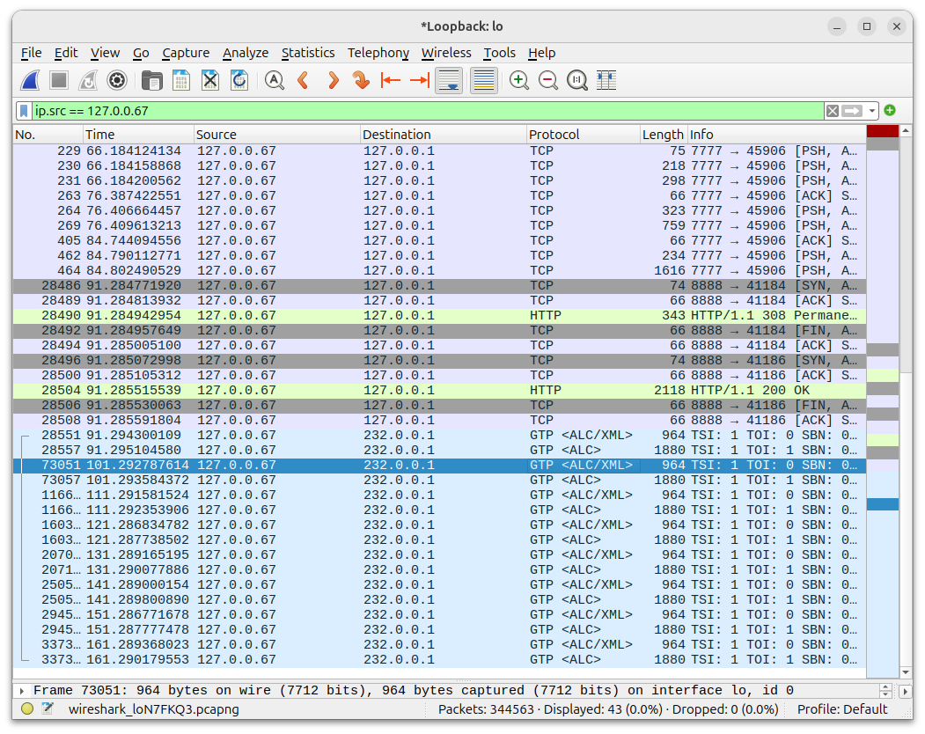The image size is (925, 734).
Task: Sort by the Time column header
Action: coord(138,135)
